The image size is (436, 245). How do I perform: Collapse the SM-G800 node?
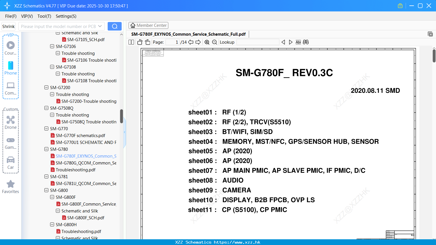tap(46, 190)
